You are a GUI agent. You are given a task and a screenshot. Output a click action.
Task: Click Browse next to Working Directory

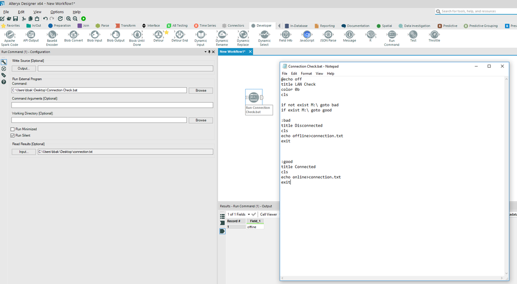pos(201,120)
